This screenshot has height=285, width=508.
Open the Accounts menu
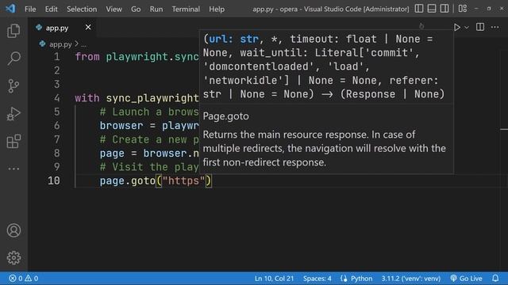[13, 230]
